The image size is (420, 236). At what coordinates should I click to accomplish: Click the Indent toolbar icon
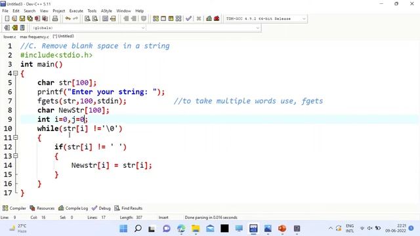click(125, 18)
